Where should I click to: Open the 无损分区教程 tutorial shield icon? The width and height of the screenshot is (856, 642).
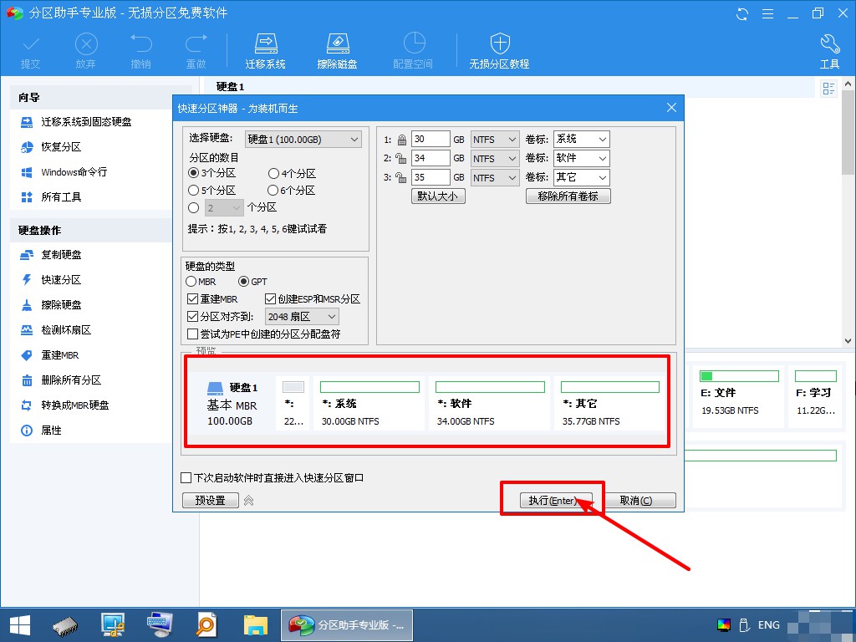point(500,51)
